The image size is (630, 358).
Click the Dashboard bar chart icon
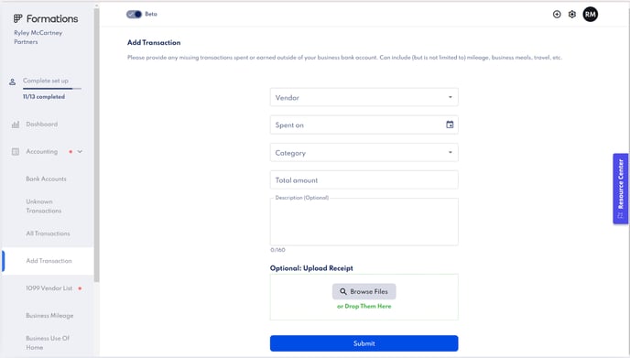[x=16, y=125]
